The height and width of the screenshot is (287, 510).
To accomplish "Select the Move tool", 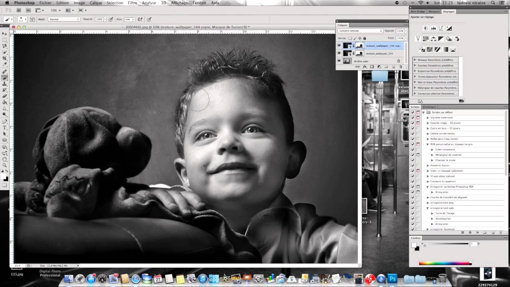I will coord(5,33).
